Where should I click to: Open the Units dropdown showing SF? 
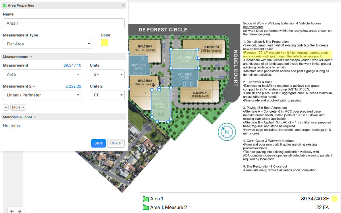coord(107,74)
